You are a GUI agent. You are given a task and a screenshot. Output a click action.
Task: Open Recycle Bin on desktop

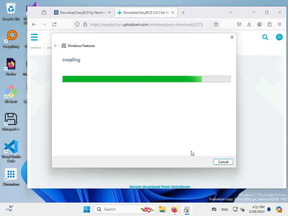[x=11, y=11]
